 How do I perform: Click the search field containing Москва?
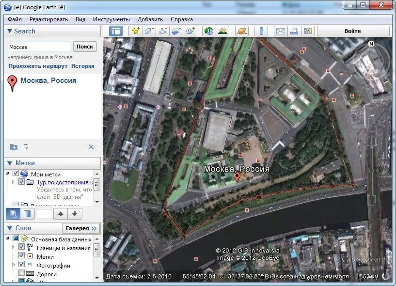tap(39, 47)
